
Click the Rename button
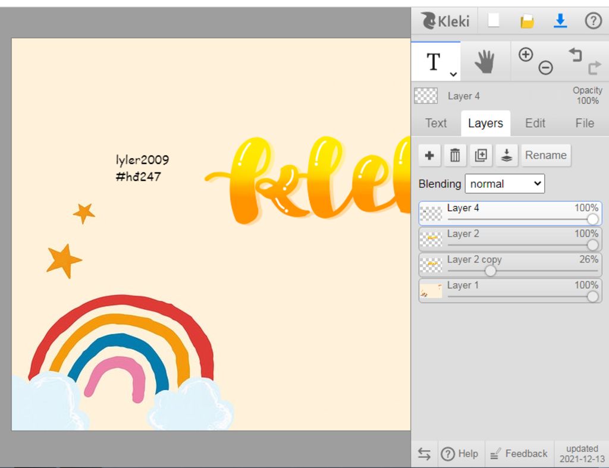click(x=546, y=155)
